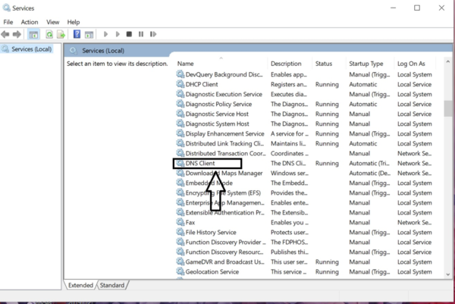Switch to the Extended tab

click(x=80, y=285)
